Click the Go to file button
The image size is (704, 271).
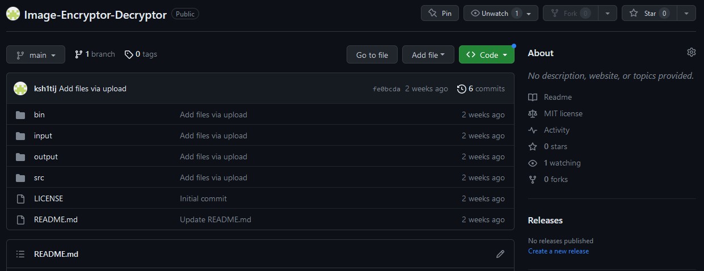(x=372, y=54)
